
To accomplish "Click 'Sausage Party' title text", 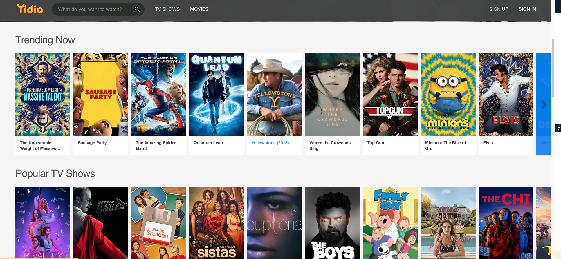I will (x=92, y=143).
